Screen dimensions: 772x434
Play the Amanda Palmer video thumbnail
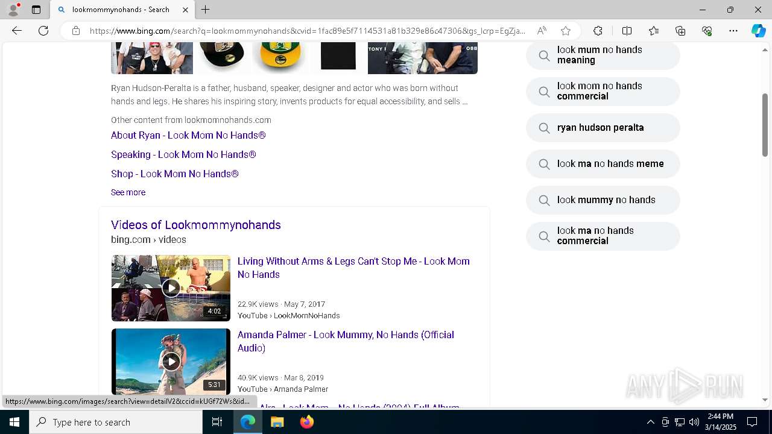(171, 362)
